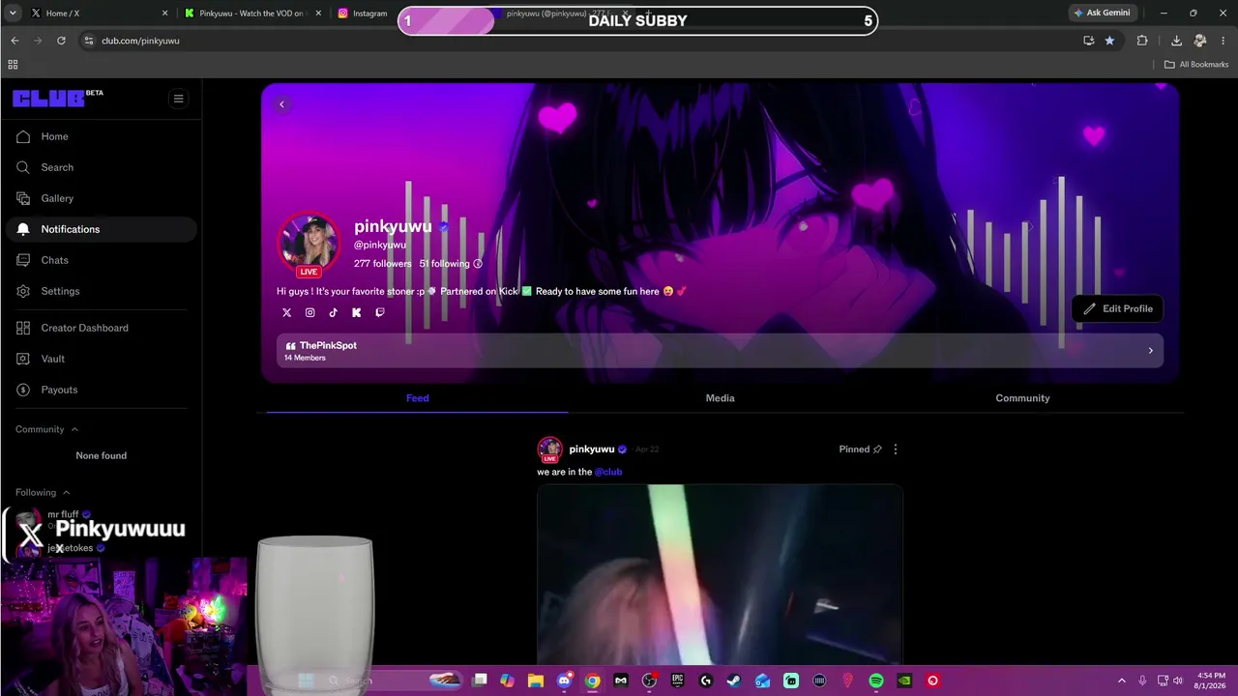Open the Instagram profile link icon

point(309,312)
